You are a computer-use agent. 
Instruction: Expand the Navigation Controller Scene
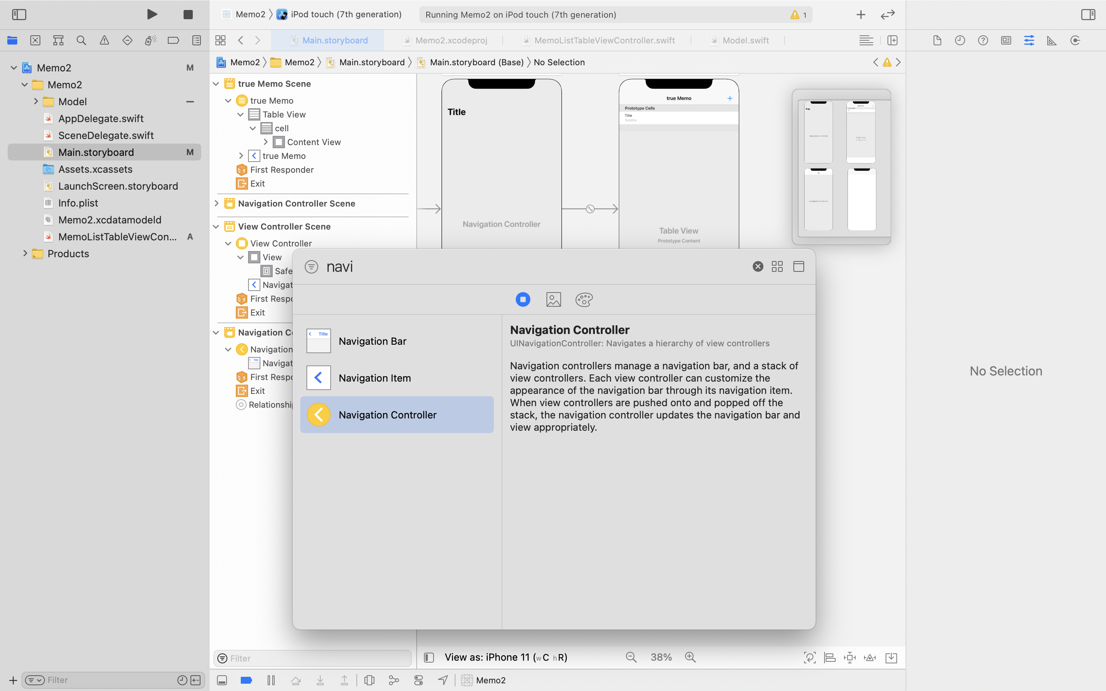(217, 203)
